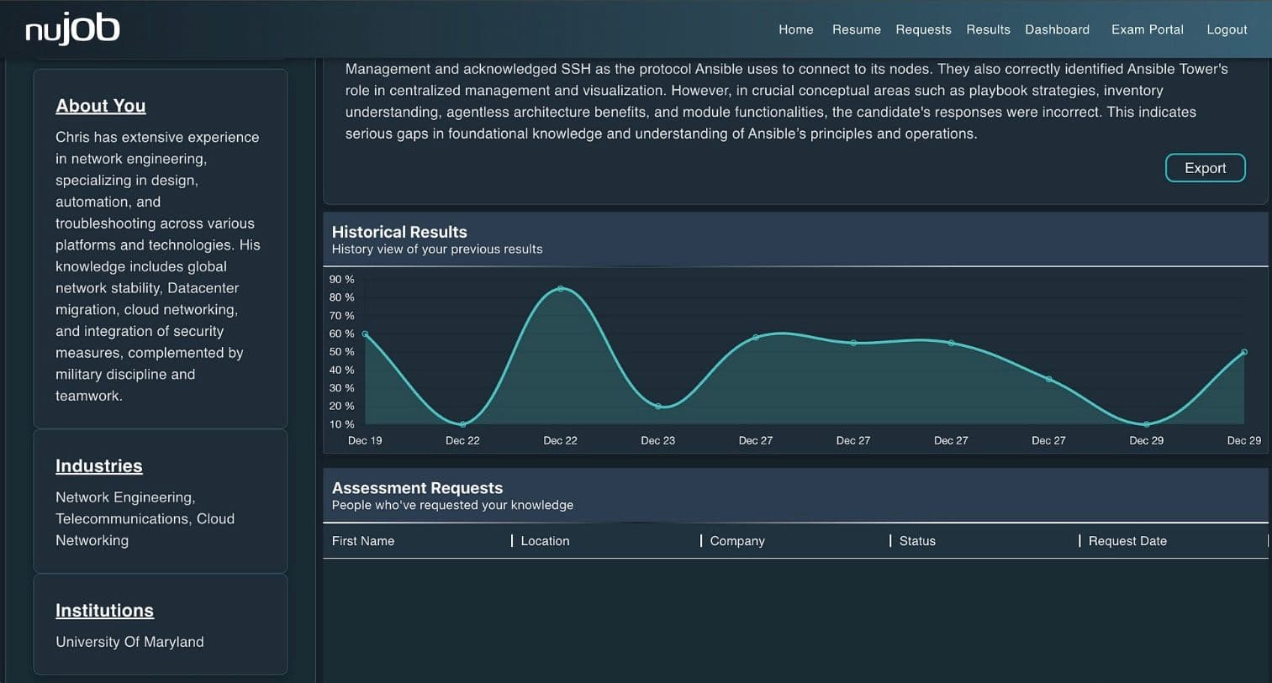Select the final chart data point on right
The width and height of the screenshot is (1272, 683).
[1244, 353]
